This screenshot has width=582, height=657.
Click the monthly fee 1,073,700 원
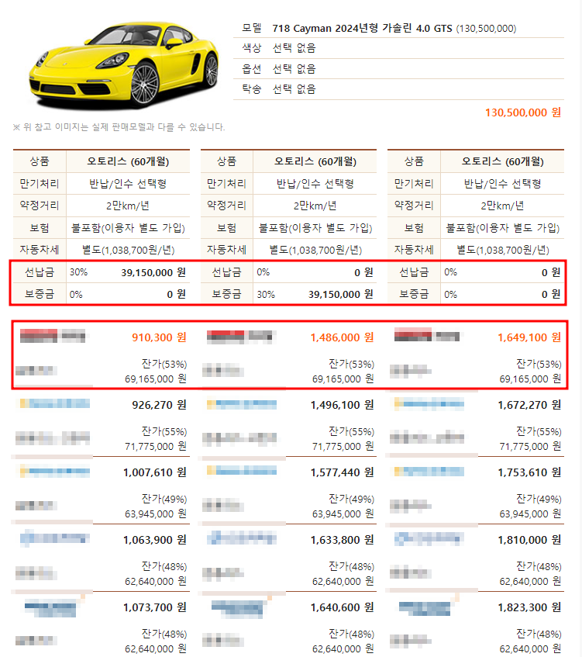[x=154, y=607]
